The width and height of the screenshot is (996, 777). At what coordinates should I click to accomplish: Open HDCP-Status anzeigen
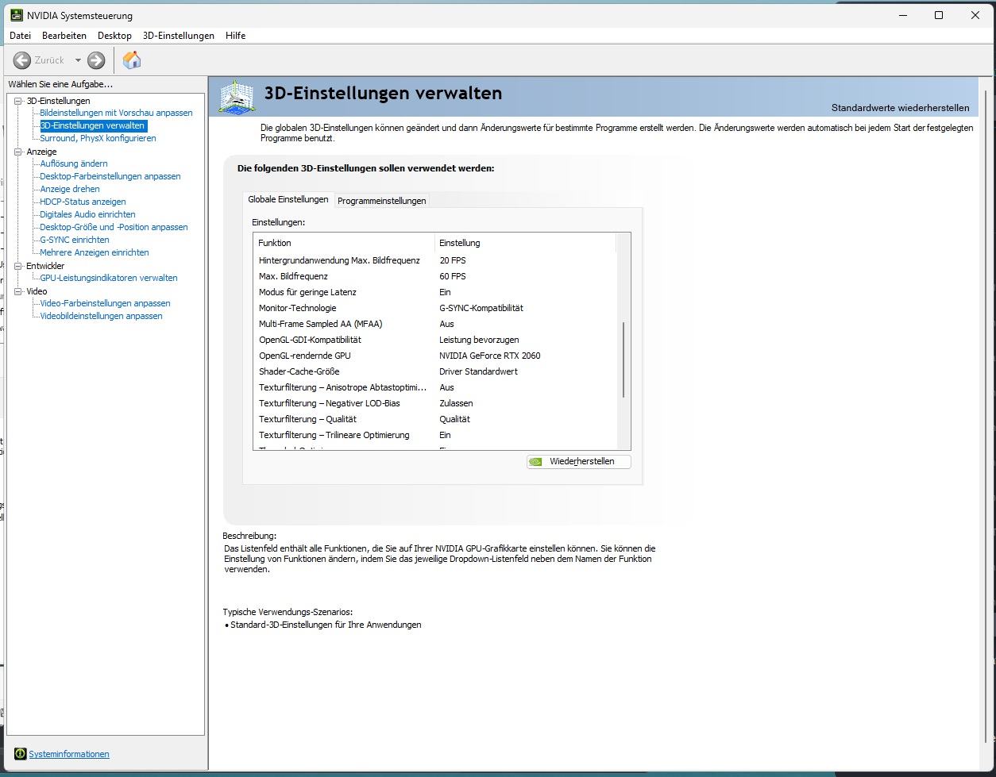(x=83, y=202)
